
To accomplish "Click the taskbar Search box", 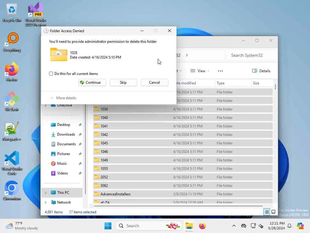I will point(148,226).
